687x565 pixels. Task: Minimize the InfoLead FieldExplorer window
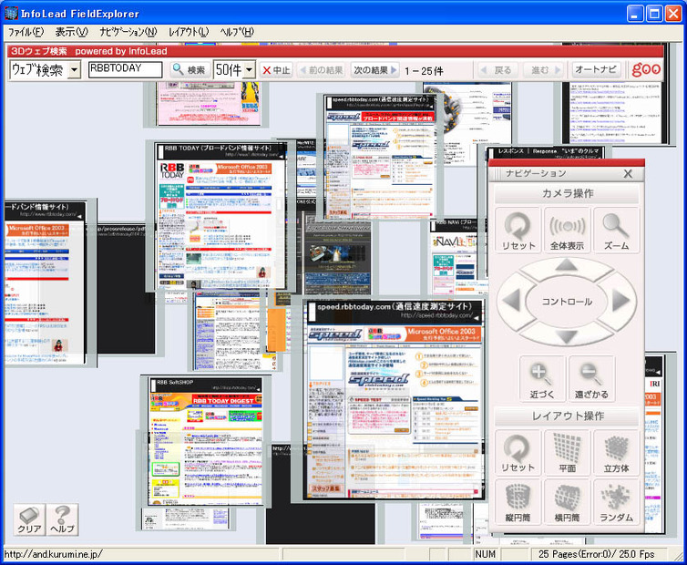(x=635, y=14)
